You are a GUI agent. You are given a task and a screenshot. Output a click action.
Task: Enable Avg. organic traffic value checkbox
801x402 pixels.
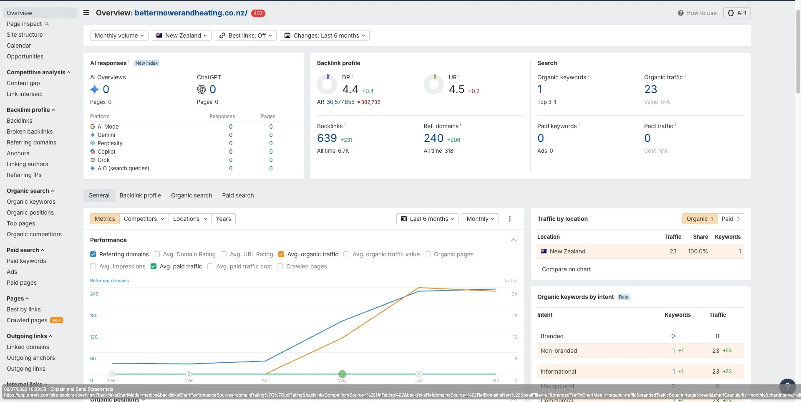tap(346, 254)
